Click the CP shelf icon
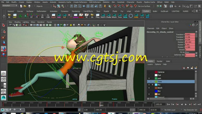Image resolution: width=202 pixels, height=114 pixels. (31, 16)
